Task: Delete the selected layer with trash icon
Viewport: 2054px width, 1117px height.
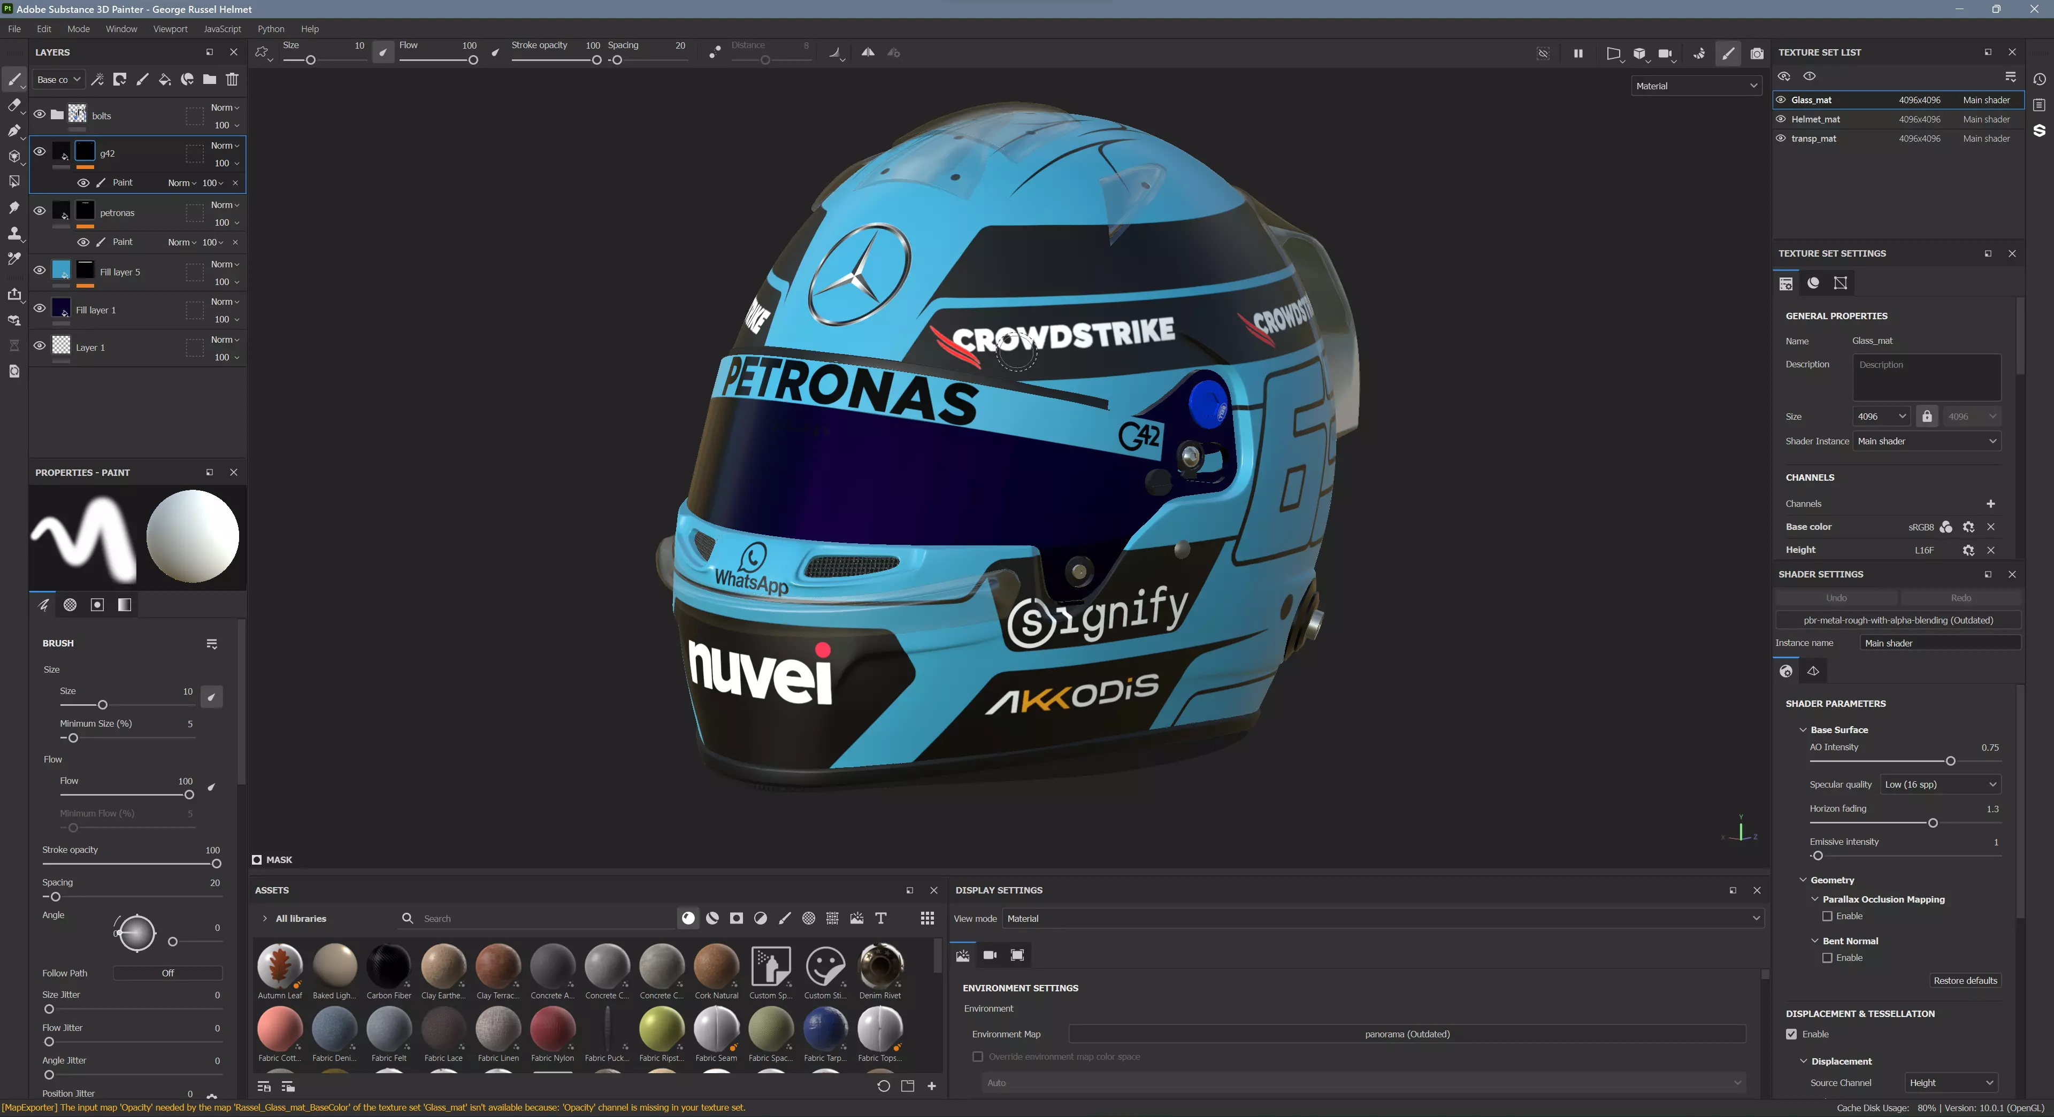Action: pyautogui.click(x=232, y=80)
